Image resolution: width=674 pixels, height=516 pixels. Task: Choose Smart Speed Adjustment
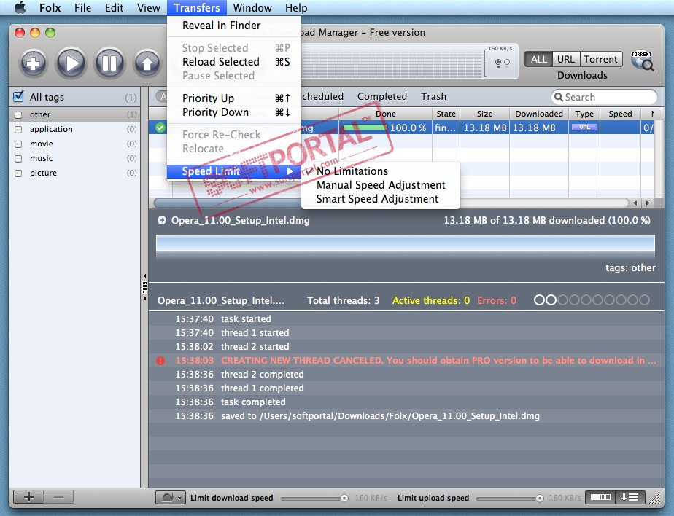click(x=381, y=199)
